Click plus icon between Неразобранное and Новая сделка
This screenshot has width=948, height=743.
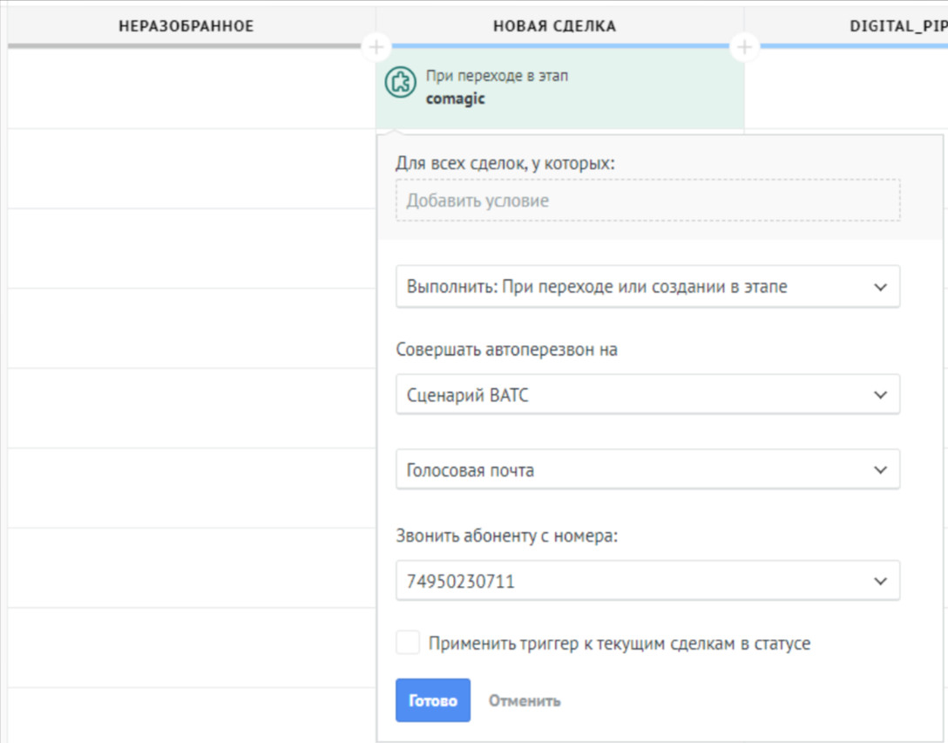(x=376, y=46)
